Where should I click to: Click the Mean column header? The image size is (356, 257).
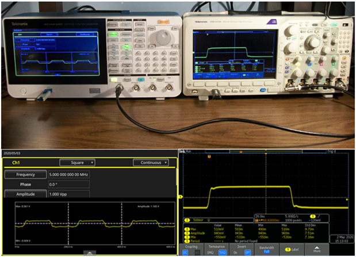coord(238,225)
